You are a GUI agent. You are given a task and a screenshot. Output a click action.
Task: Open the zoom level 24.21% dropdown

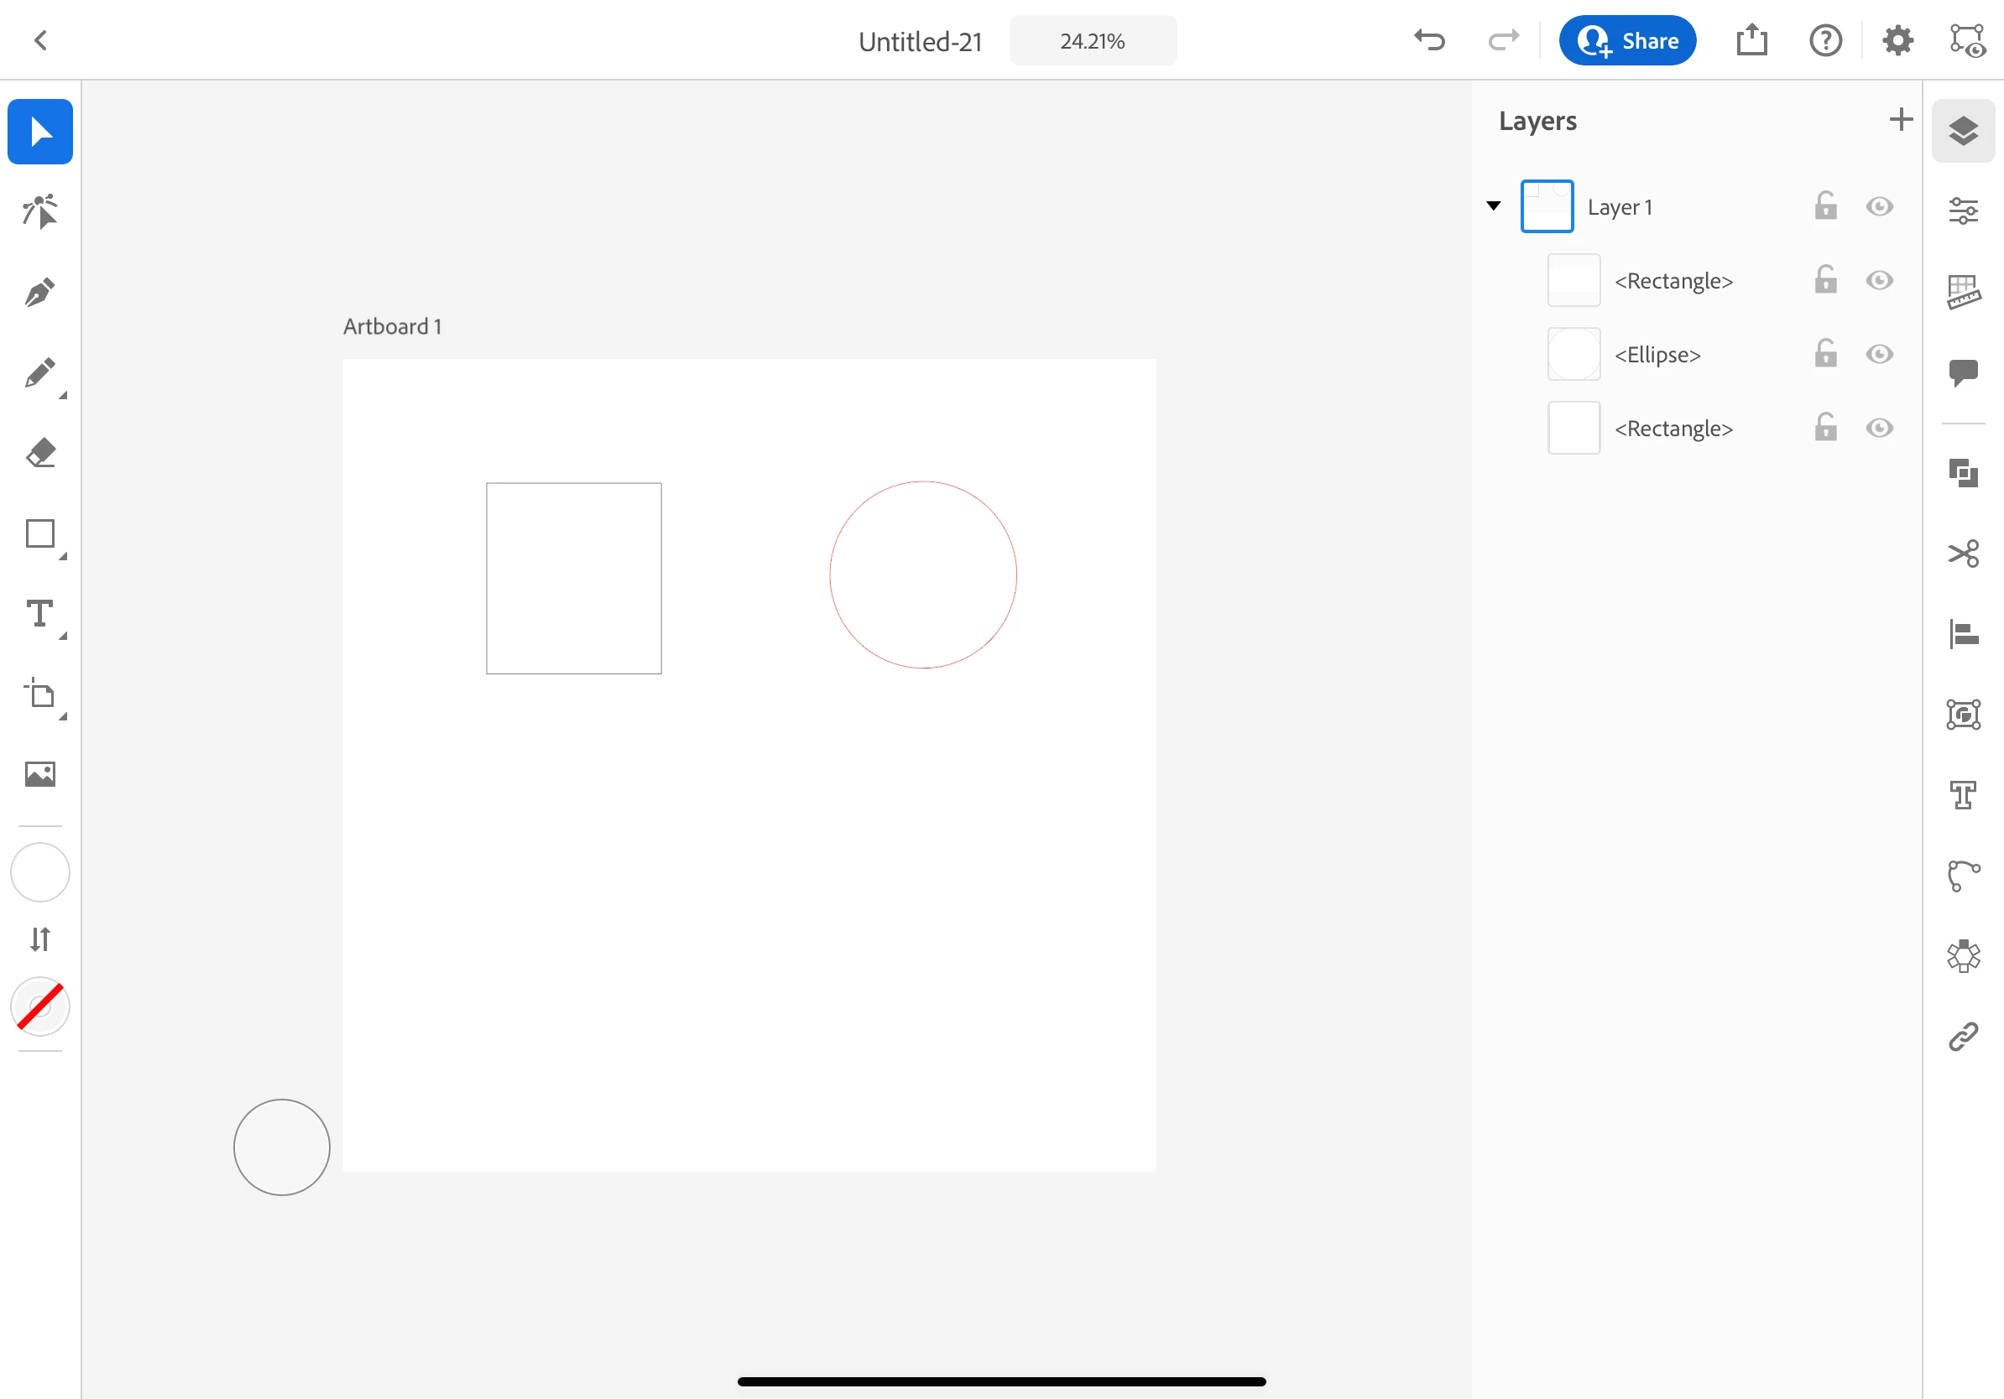(x=1092, y=41)
